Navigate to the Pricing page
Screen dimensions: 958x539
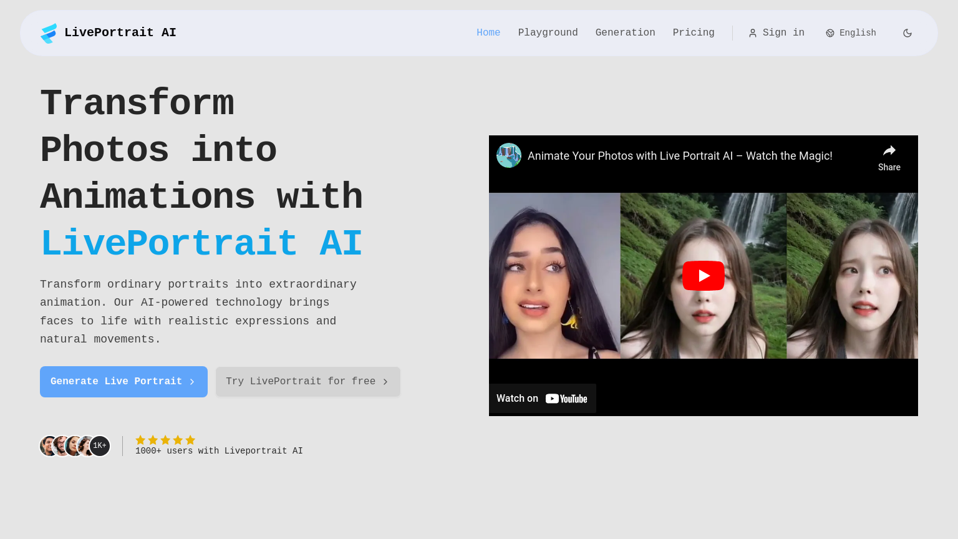(x=694, y=32)
